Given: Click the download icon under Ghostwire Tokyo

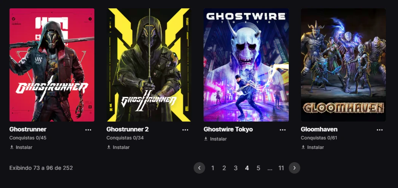Looking at the screenshot, I should [x=206, y=139].
